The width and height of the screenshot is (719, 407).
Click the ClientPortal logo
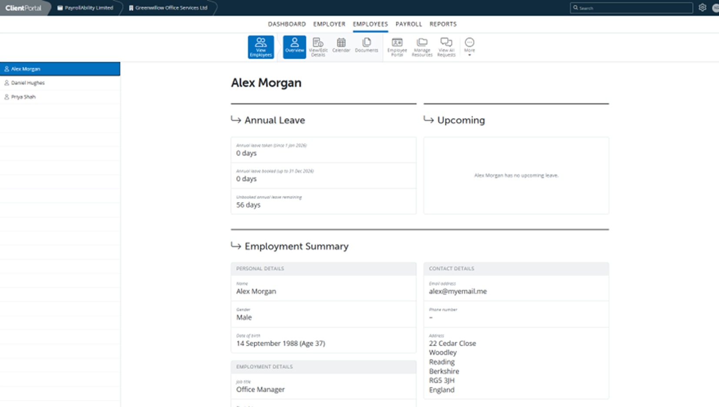click(x=23, y=8)
